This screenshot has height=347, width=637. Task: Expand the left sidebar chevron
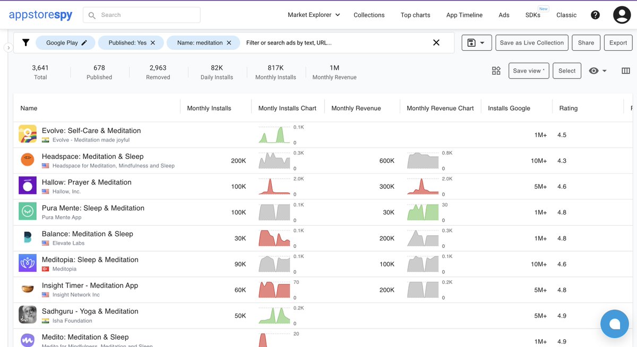pos(7,48)
